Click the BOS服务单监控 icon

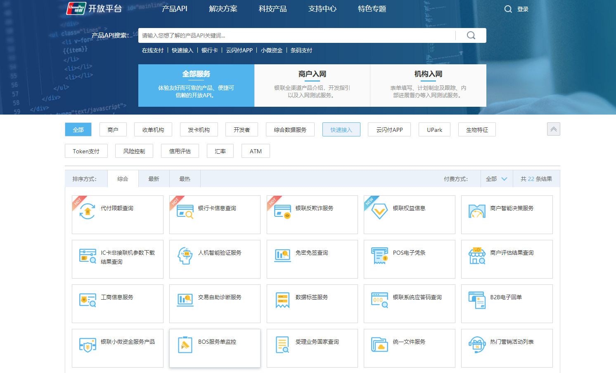[x=185, y=345]
